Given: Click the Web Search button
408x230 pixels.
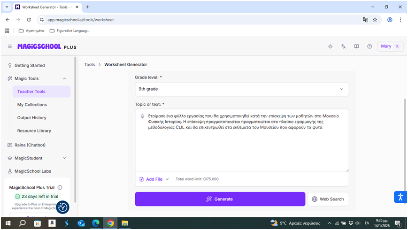Looking at the screenshot, I should tap(328, 199).
